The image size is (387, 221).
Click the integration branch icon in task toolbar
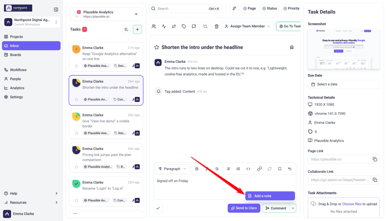(205, 26)
